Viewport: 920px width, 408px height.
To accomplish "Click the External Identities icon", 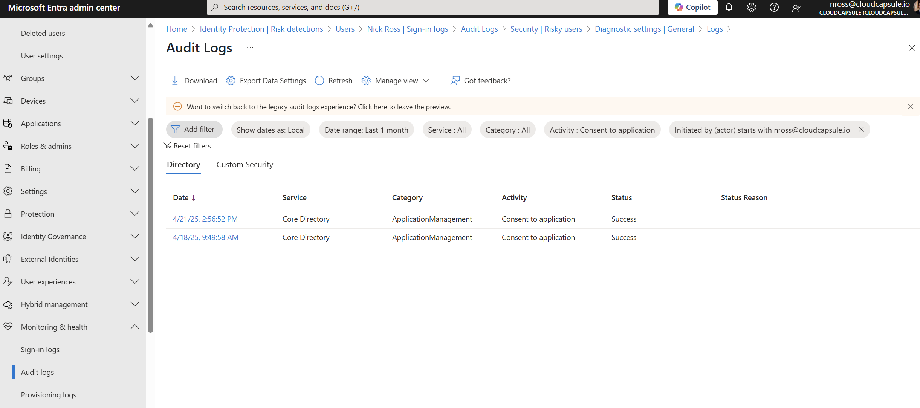I will coord(8,259).
